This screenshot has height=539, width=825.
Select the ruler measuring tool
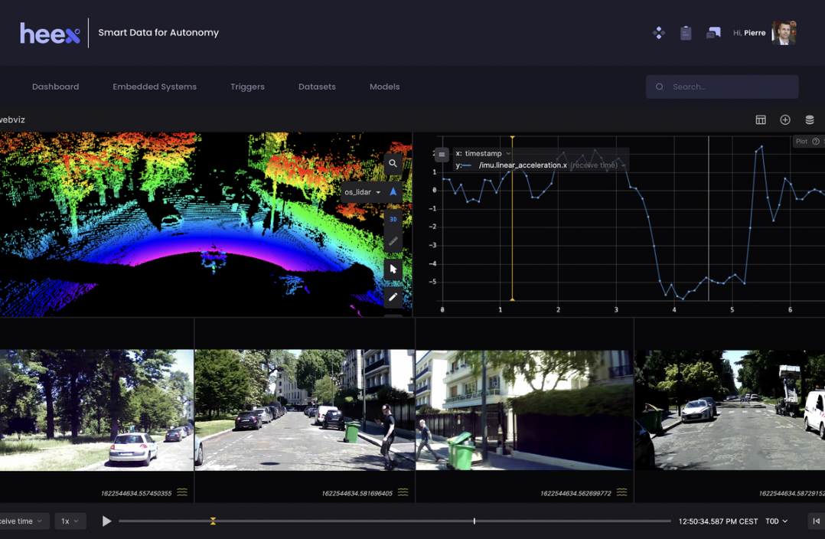point(393,241)
